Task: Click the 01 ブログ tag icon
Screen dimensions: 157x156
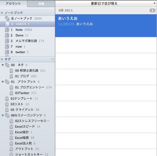Action: pos(11,76)
